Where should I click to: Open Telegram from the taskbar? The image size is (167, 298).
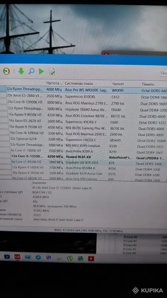(x=38, y=257)
